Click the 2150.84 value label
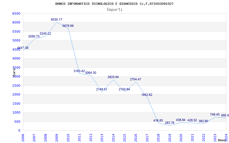Screen dimensions: 229x143 coord(124,89)
